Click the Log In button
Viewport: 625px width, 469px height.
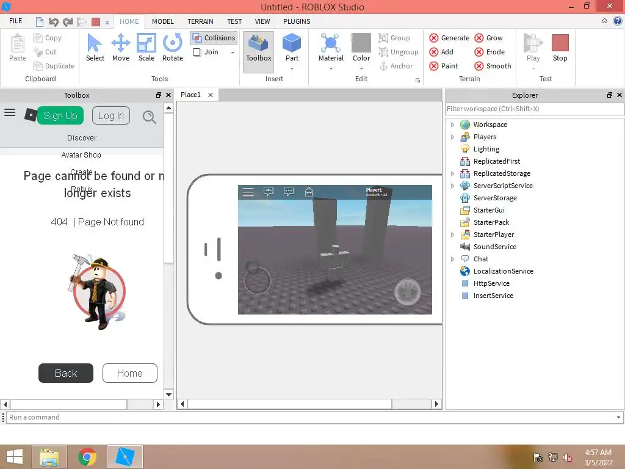(x=111, y=115)
